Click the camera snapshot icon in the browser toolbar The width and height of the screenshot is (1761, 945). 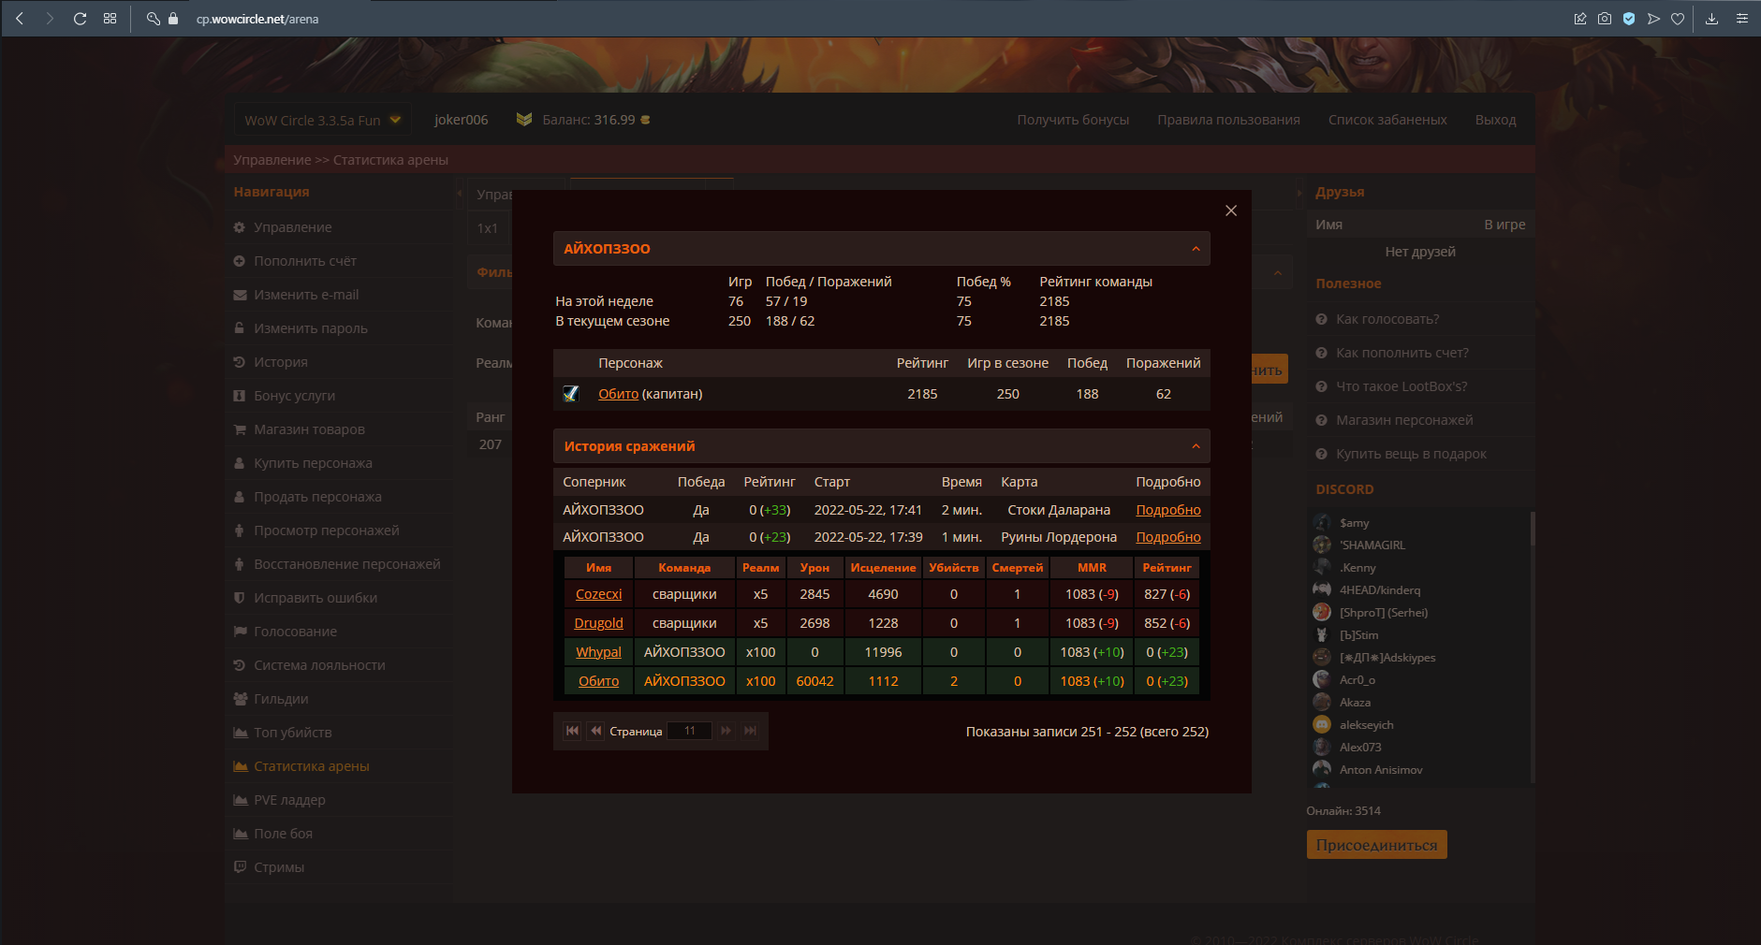pyautogui.click(x=1605, y=19)
